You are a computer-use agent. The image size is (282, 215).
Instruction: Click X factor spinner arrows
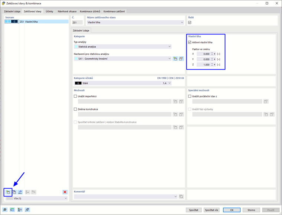(212, 54)
